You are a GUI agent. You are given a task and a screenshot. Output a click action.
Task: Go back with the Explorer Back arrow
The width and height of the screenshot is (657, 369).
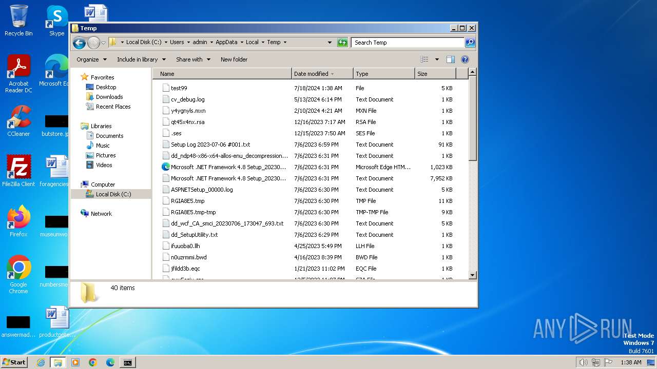(79, 43)
